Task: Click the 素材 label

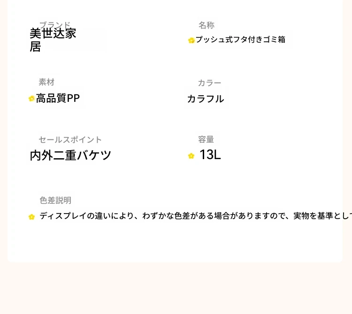Action: point(46,82)
